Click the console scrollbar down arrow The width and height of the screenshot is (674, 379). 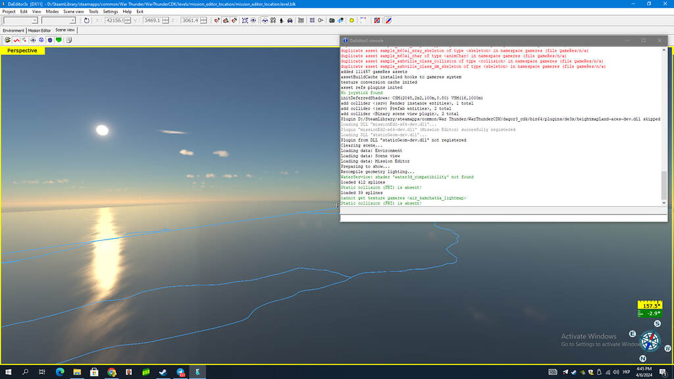coord(663,203)
